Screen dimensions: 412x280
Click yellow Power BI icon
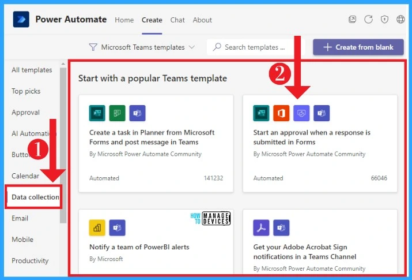(97, 227)
